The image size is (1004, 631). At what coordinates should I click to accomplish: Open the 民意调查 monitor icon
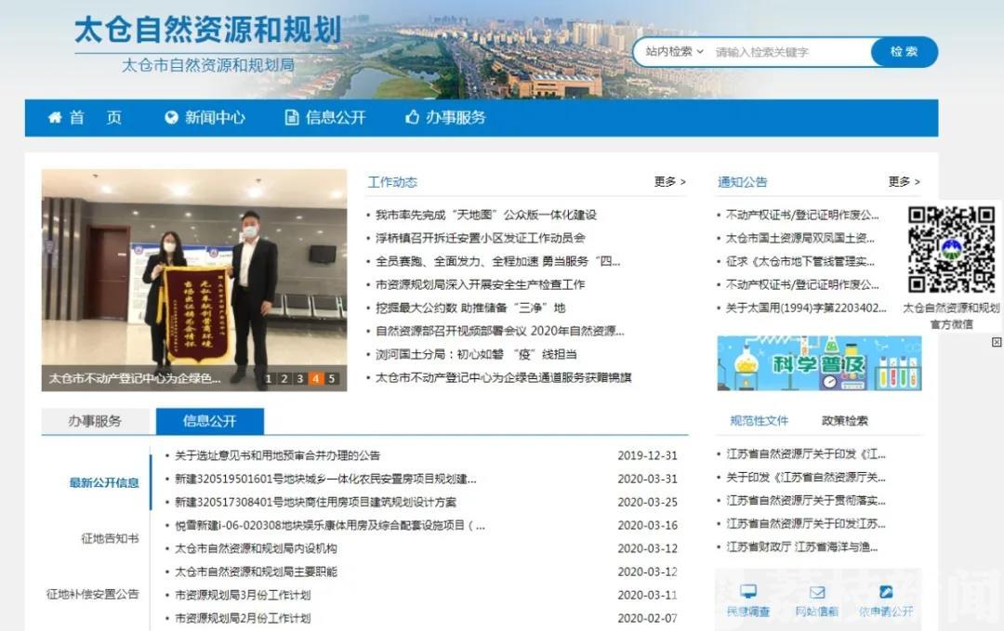[747, 591]
